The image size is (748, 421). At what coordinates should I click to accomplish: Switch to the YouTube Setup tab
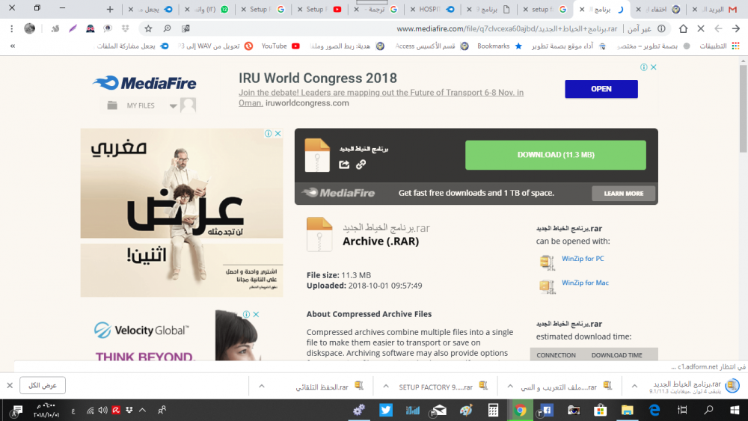pyautogui.click(x=320, y=9)
